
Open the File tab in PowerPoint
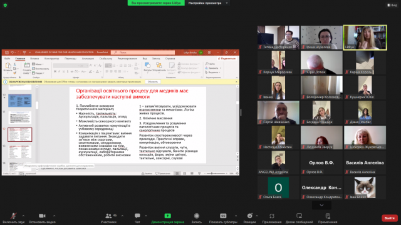point(7,59)
